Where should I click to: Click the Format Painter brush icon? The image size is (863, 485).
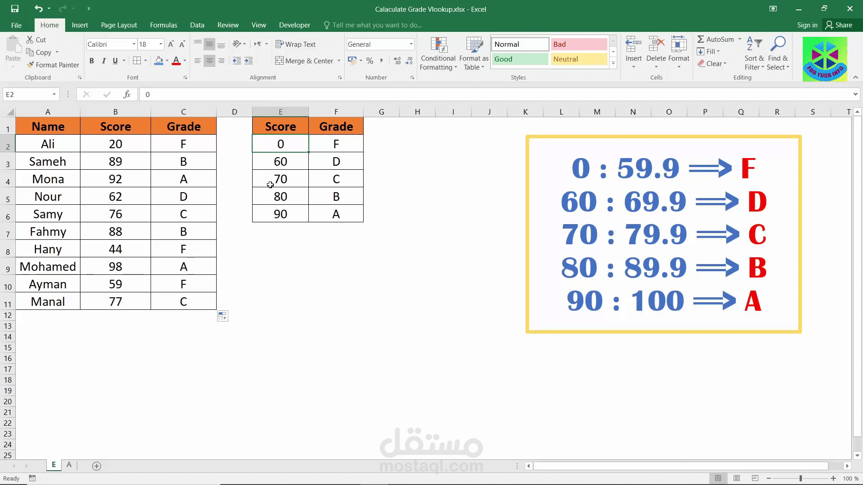coord(30,65)
